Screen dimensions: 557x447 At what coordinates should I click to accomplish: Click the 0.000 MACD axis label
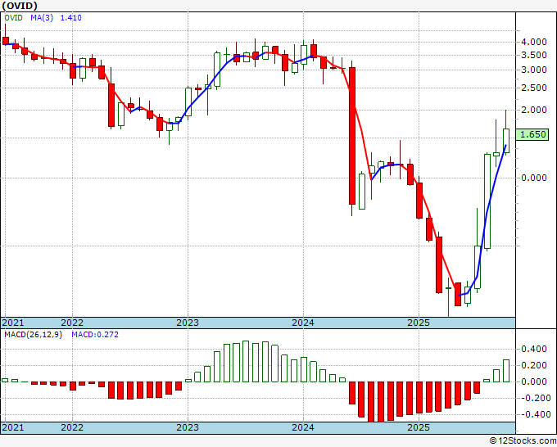coord(533,382)
